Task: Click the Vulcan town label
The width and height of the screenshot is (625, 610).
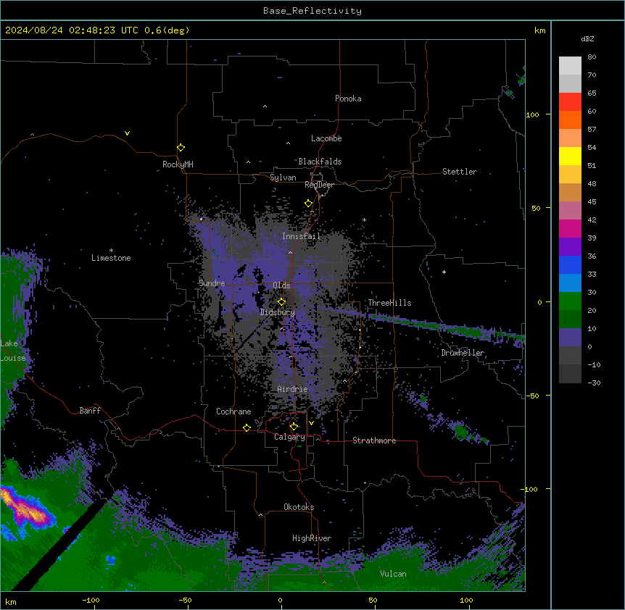Action: [x=393, y=574]
